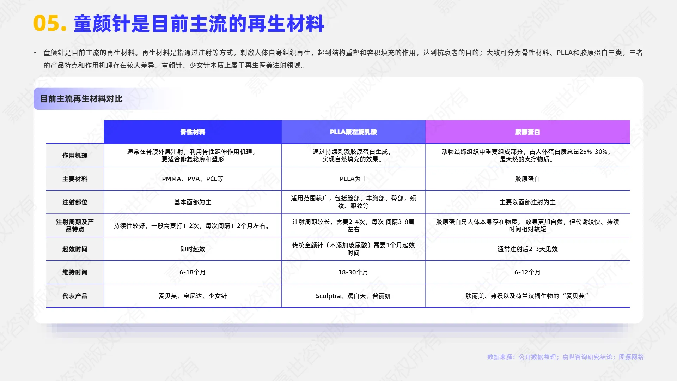Select the 作用机理 row label
The image size is (677, 381).
click(74, 155)
